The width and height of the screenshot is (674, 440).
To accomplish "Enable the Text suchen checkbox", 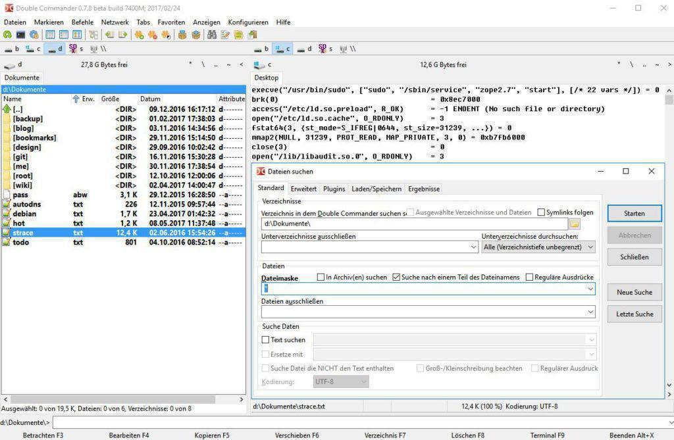I will (x=266, y=340).
